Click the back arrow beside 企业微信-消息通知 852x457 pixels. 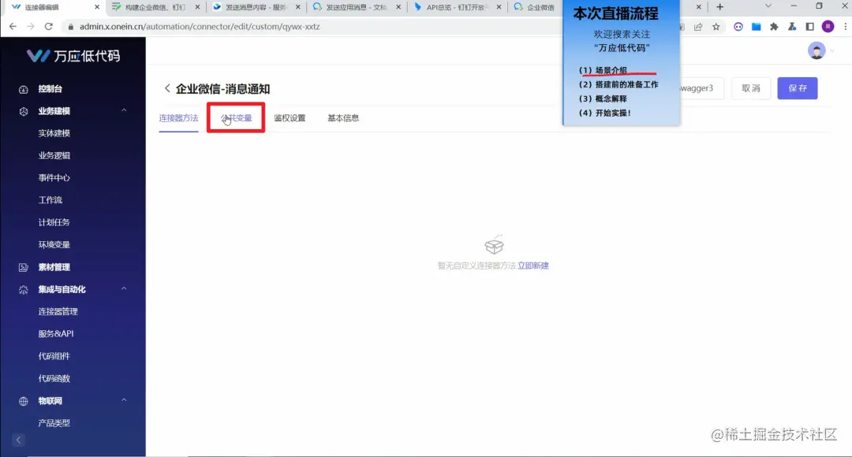point(166,89)
